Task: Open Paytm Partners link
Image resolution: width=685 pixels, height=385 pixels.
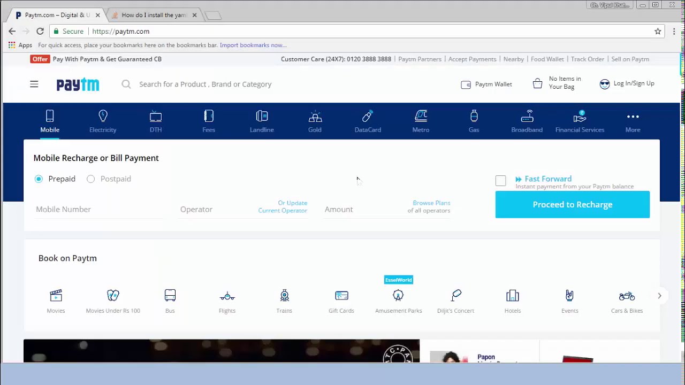Action: (x=420, y=59)
